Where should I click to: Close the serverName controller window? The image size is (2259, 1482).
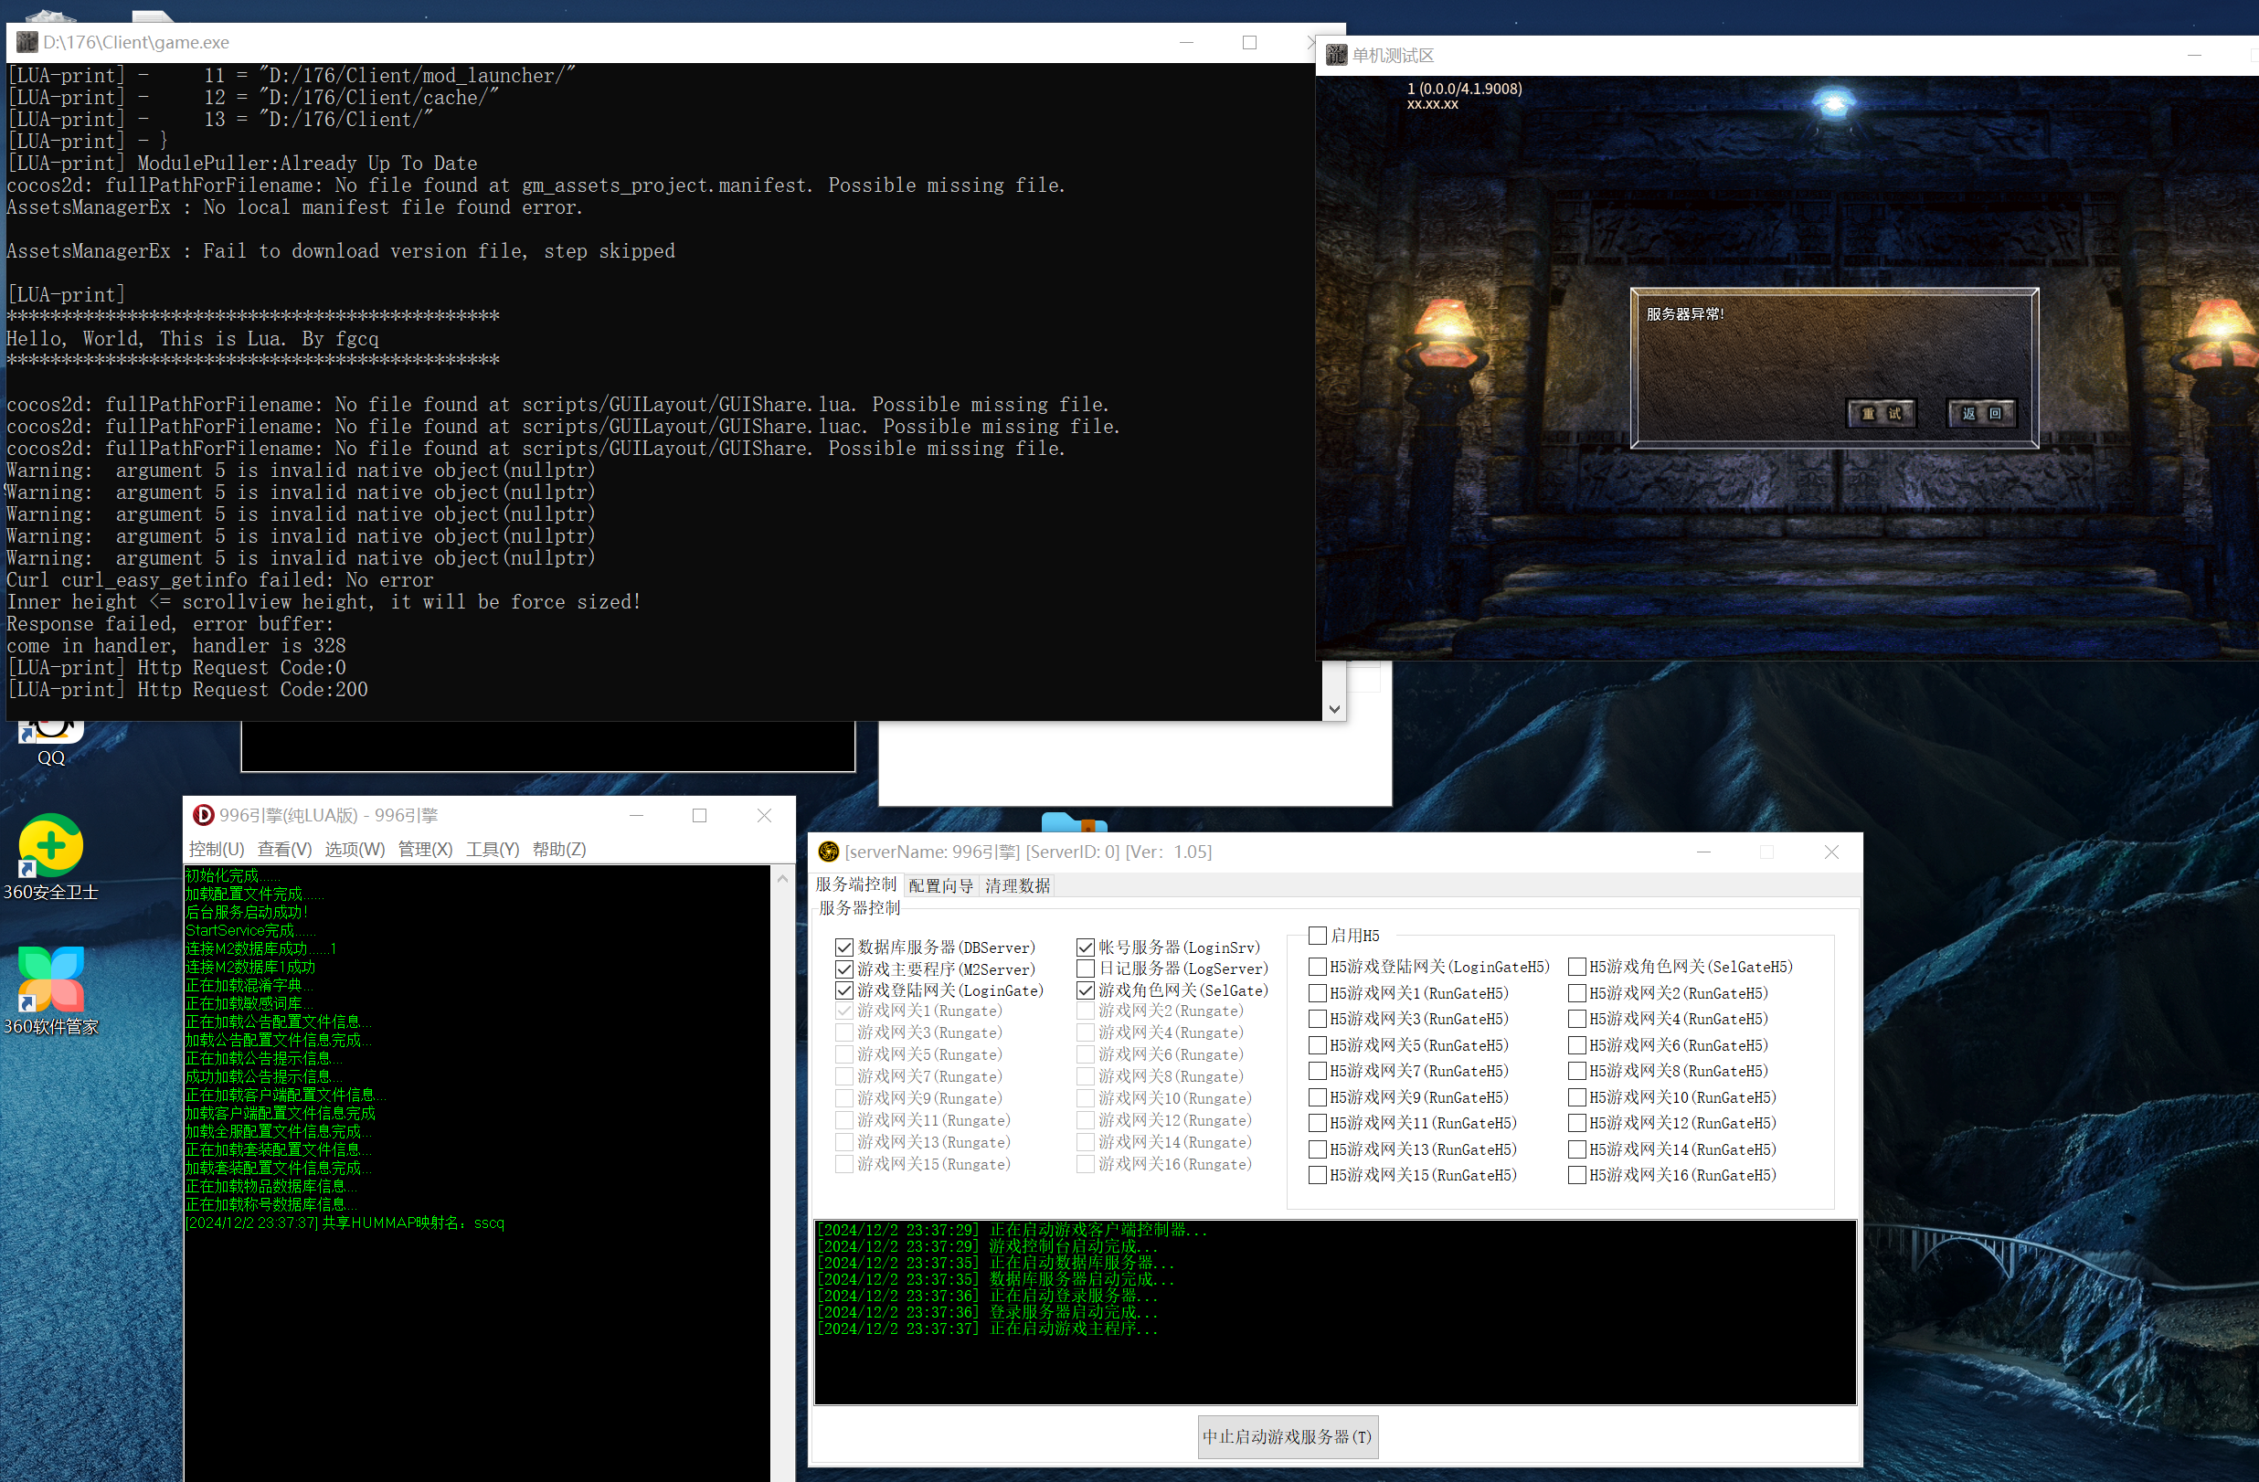1831,851
